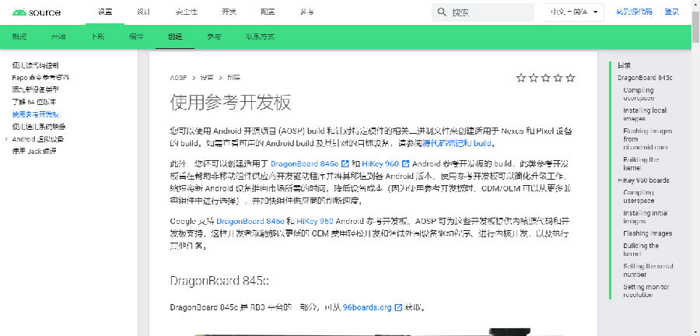Screen dimensions: 700x336
Task: Open the 参考 top navigation tab
Action: click(x=307, y=12)
